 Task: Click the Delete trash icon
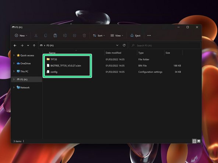tap(84, 36)
